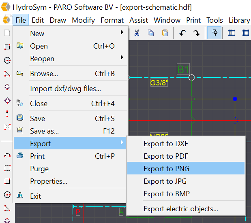Click the File menu
The height and width of the screenshot is (223, 251).
click(x=21, y=20)
